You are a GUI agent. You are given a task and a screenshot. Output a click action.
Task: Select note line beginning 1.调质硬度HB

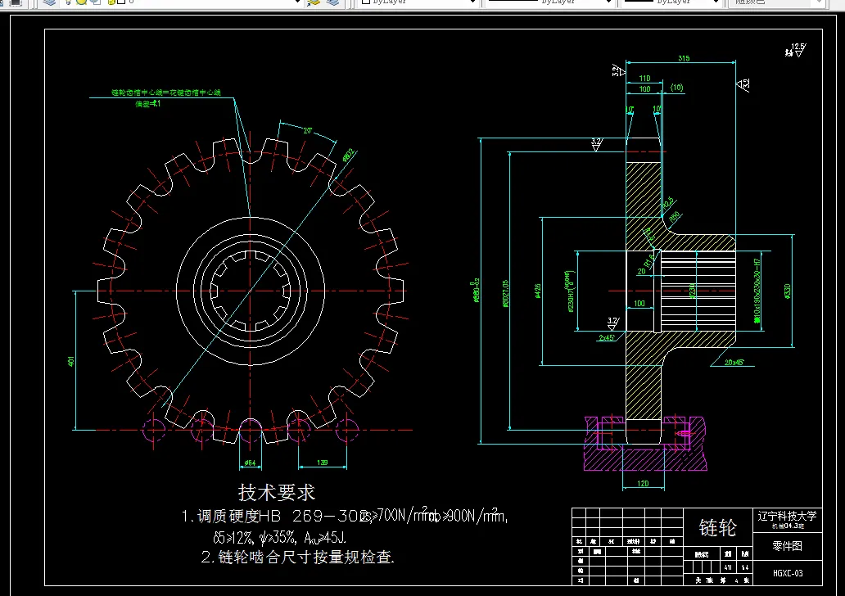[x=345, y=517]
